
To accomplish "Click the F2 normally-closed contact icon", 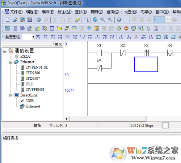I will (45, 37).
